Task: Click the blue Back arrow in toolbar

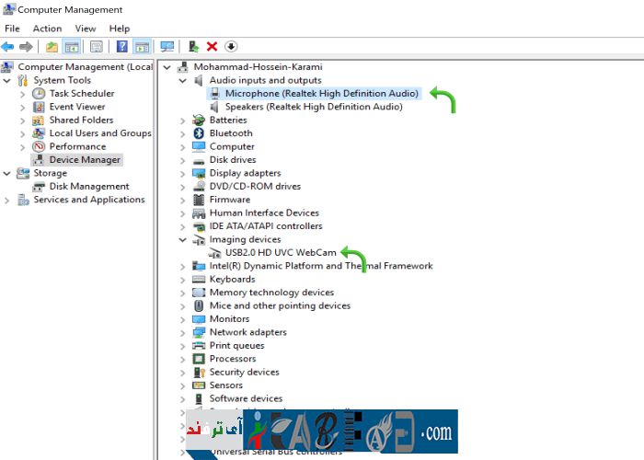Action: pyautogui.click(x=8, y=47)
